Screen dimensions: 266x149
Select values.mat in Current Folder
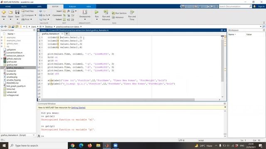pyautogui.click(x=12, y=92)
